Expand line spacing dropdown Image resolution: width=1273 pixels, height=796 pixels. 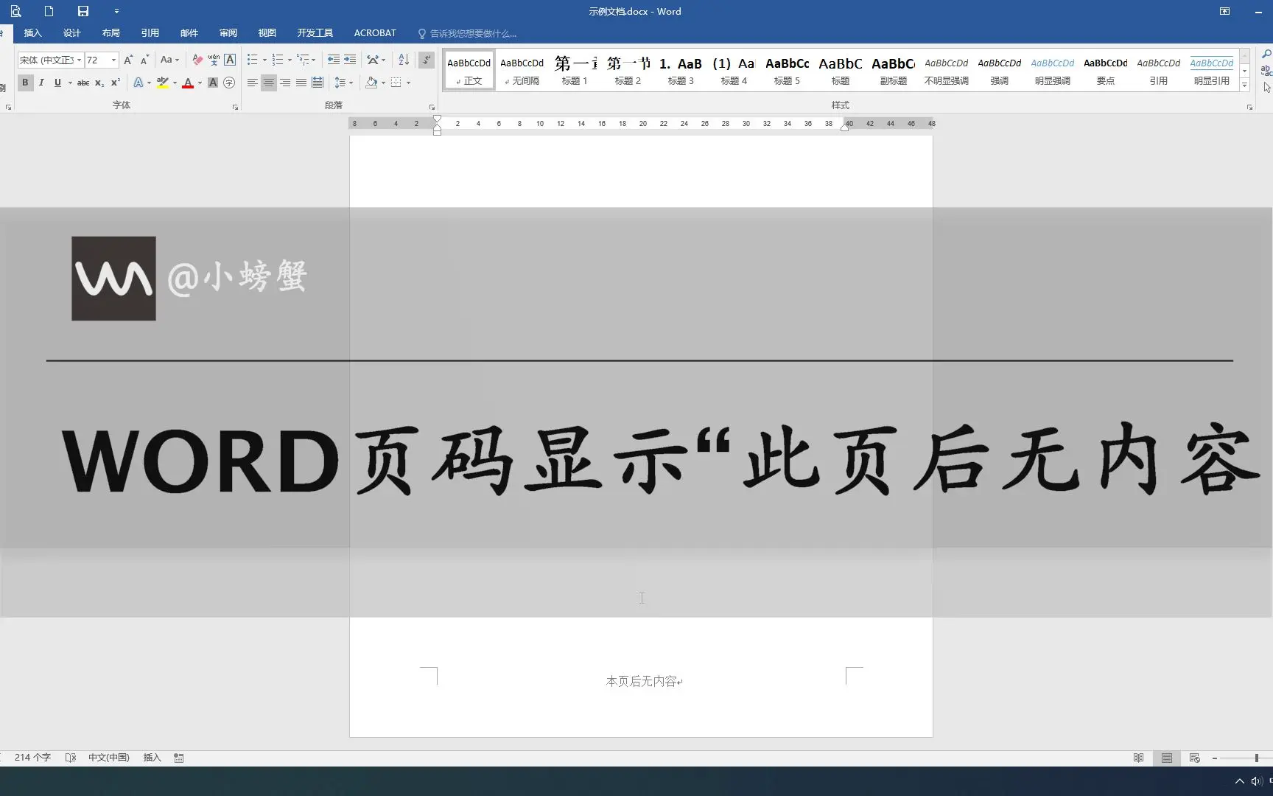click(351, 83)
